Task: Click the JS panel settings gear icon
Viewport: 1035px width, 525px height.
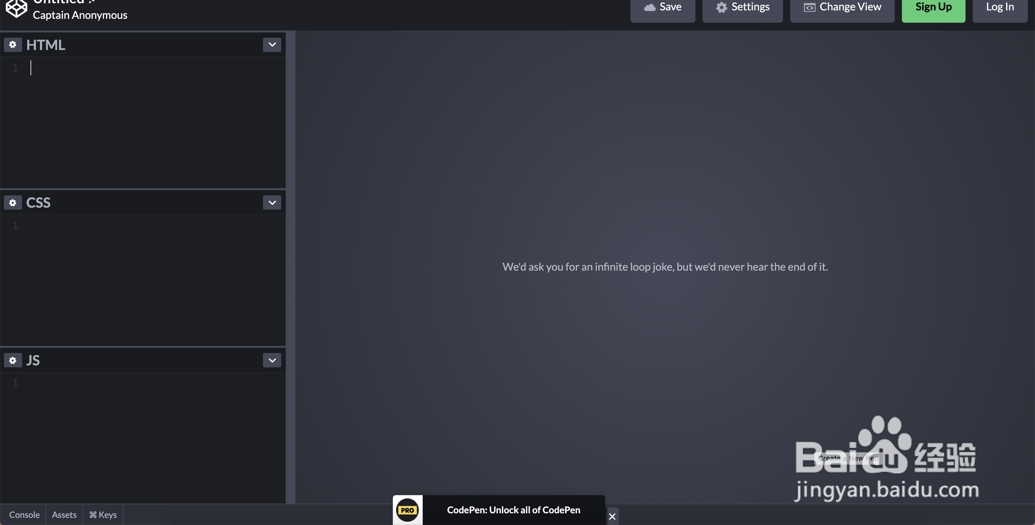Action: [x=12, y=360]
